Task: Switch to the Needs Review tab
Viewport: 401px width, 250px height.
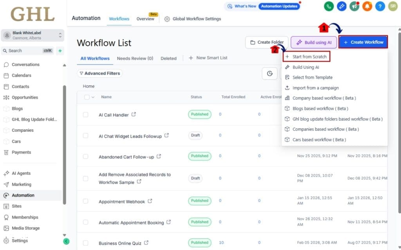Action: [135, 58]
